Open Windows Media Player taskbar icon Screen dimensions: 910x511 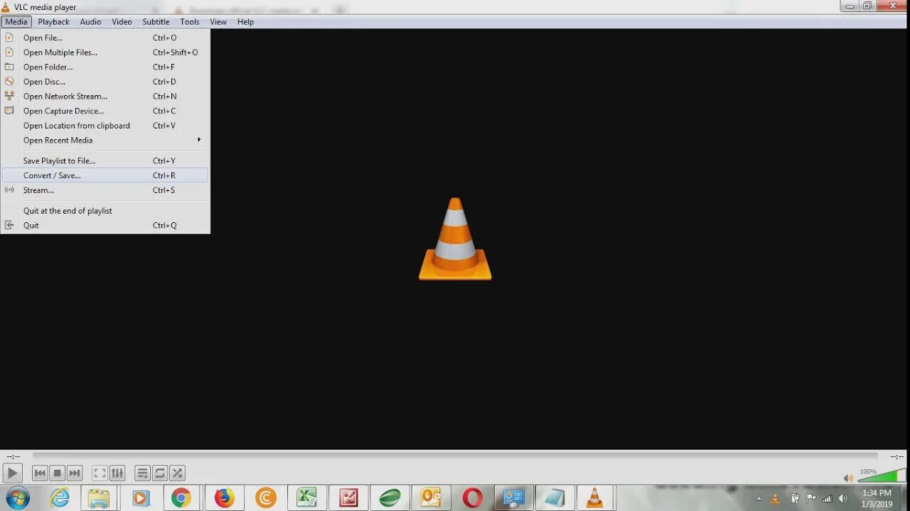click(x=140, y=498)
